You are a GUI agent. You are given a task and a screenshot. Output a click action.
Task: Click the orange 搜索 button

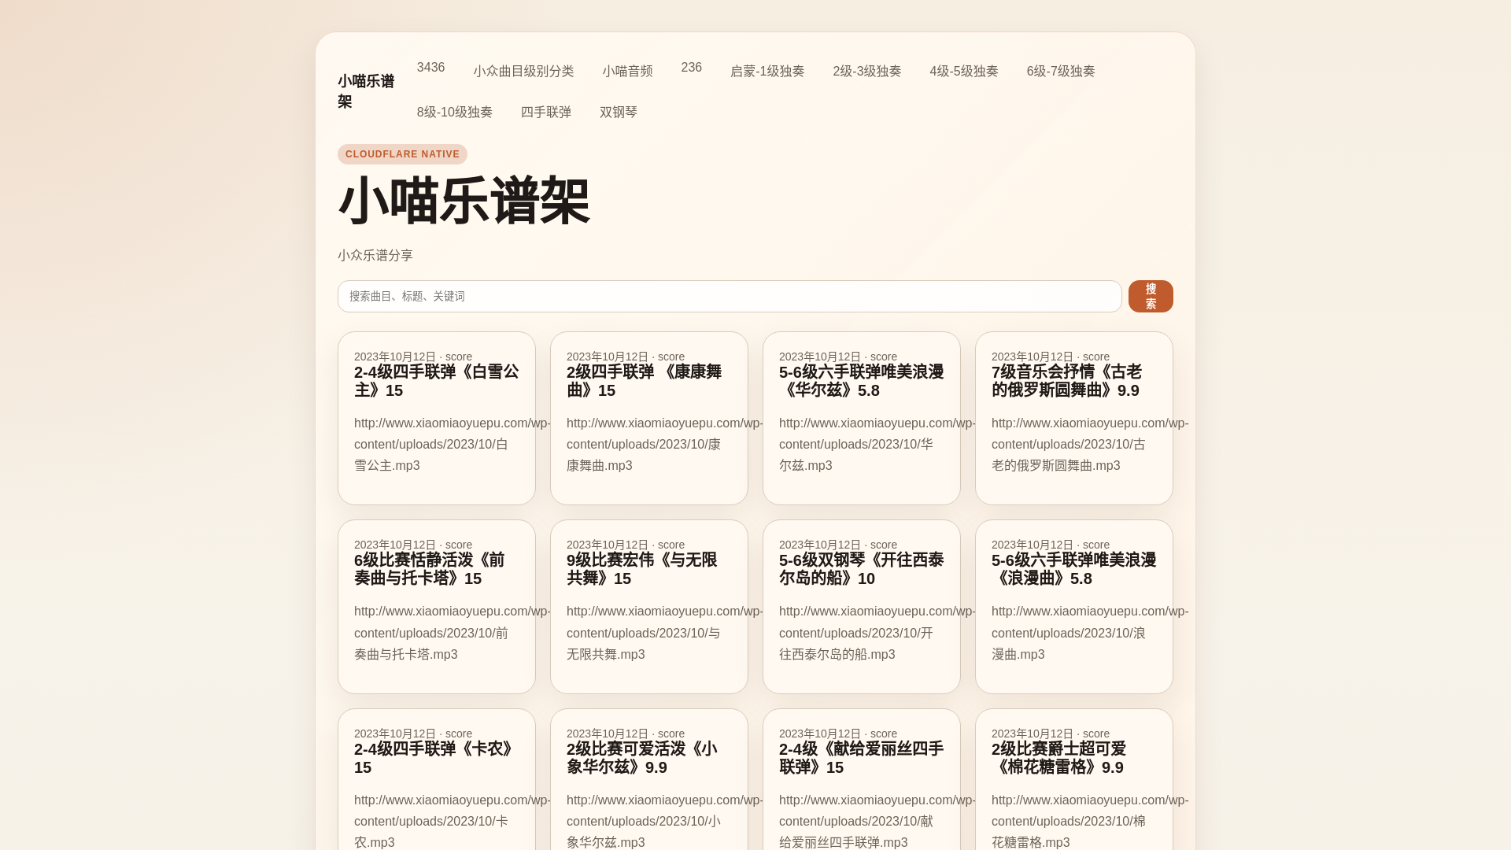(x=1151, y=297)
